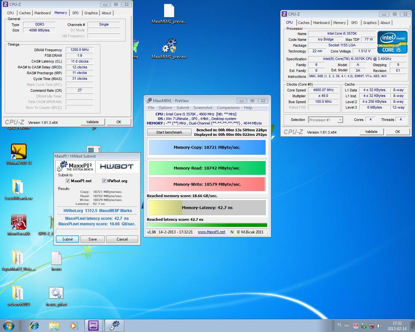
Task: Launch 3DMark2001 SE shortcut
Action: click(x=19, y=154)
